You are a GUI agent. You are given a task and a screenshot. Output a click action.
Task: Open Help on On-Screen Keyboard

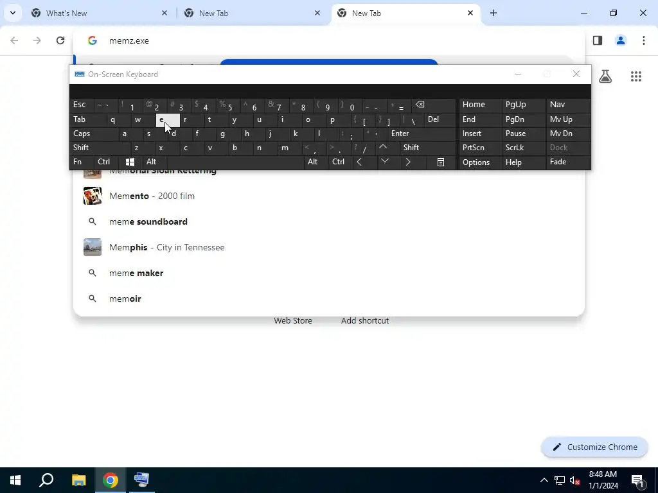tap(523, 162)
